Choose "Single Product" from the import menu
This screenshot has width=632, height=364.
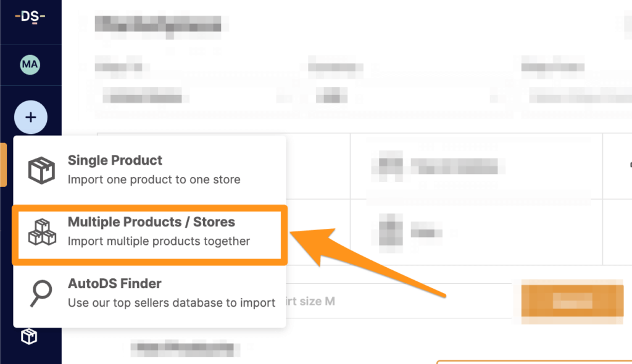(x=114, y=160)
